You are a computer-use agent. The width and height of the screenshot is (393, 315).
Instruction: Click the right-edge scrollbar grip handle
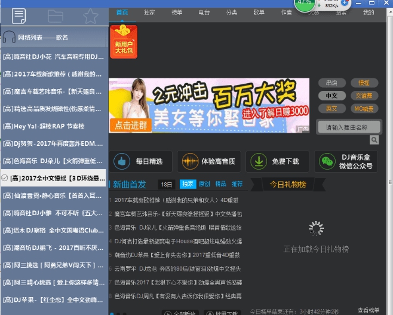click(x=390, y=182)
